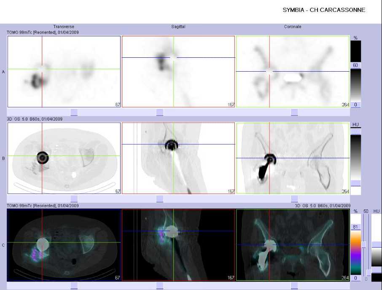Click the CT grayscale bar on row B
The width and height of the screenshot is (382, 290).
coord(355,158)
